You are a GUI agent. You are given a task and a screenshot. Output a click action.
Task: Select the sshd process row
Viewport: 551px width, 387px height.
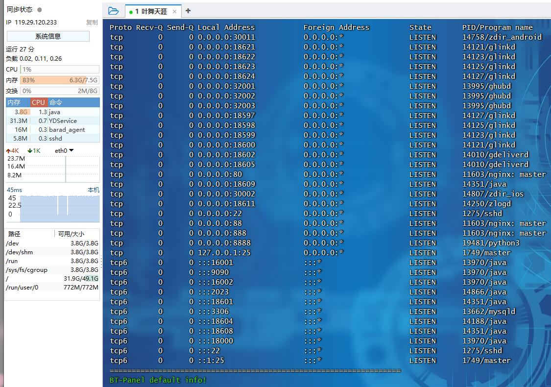[53, 138]
